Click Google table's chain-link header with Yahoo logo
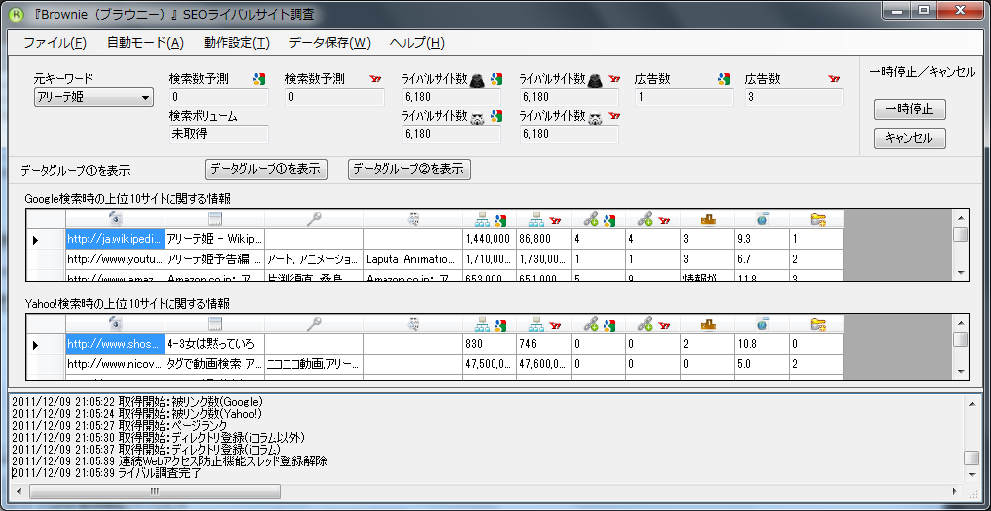The image size is (991, 511). [652, 218]
